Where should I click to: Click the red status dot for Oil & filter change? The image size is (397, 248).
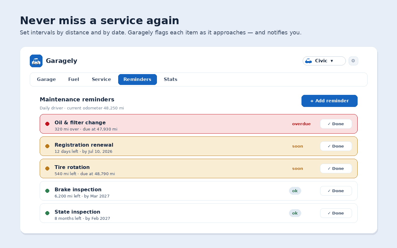[47, 124]
